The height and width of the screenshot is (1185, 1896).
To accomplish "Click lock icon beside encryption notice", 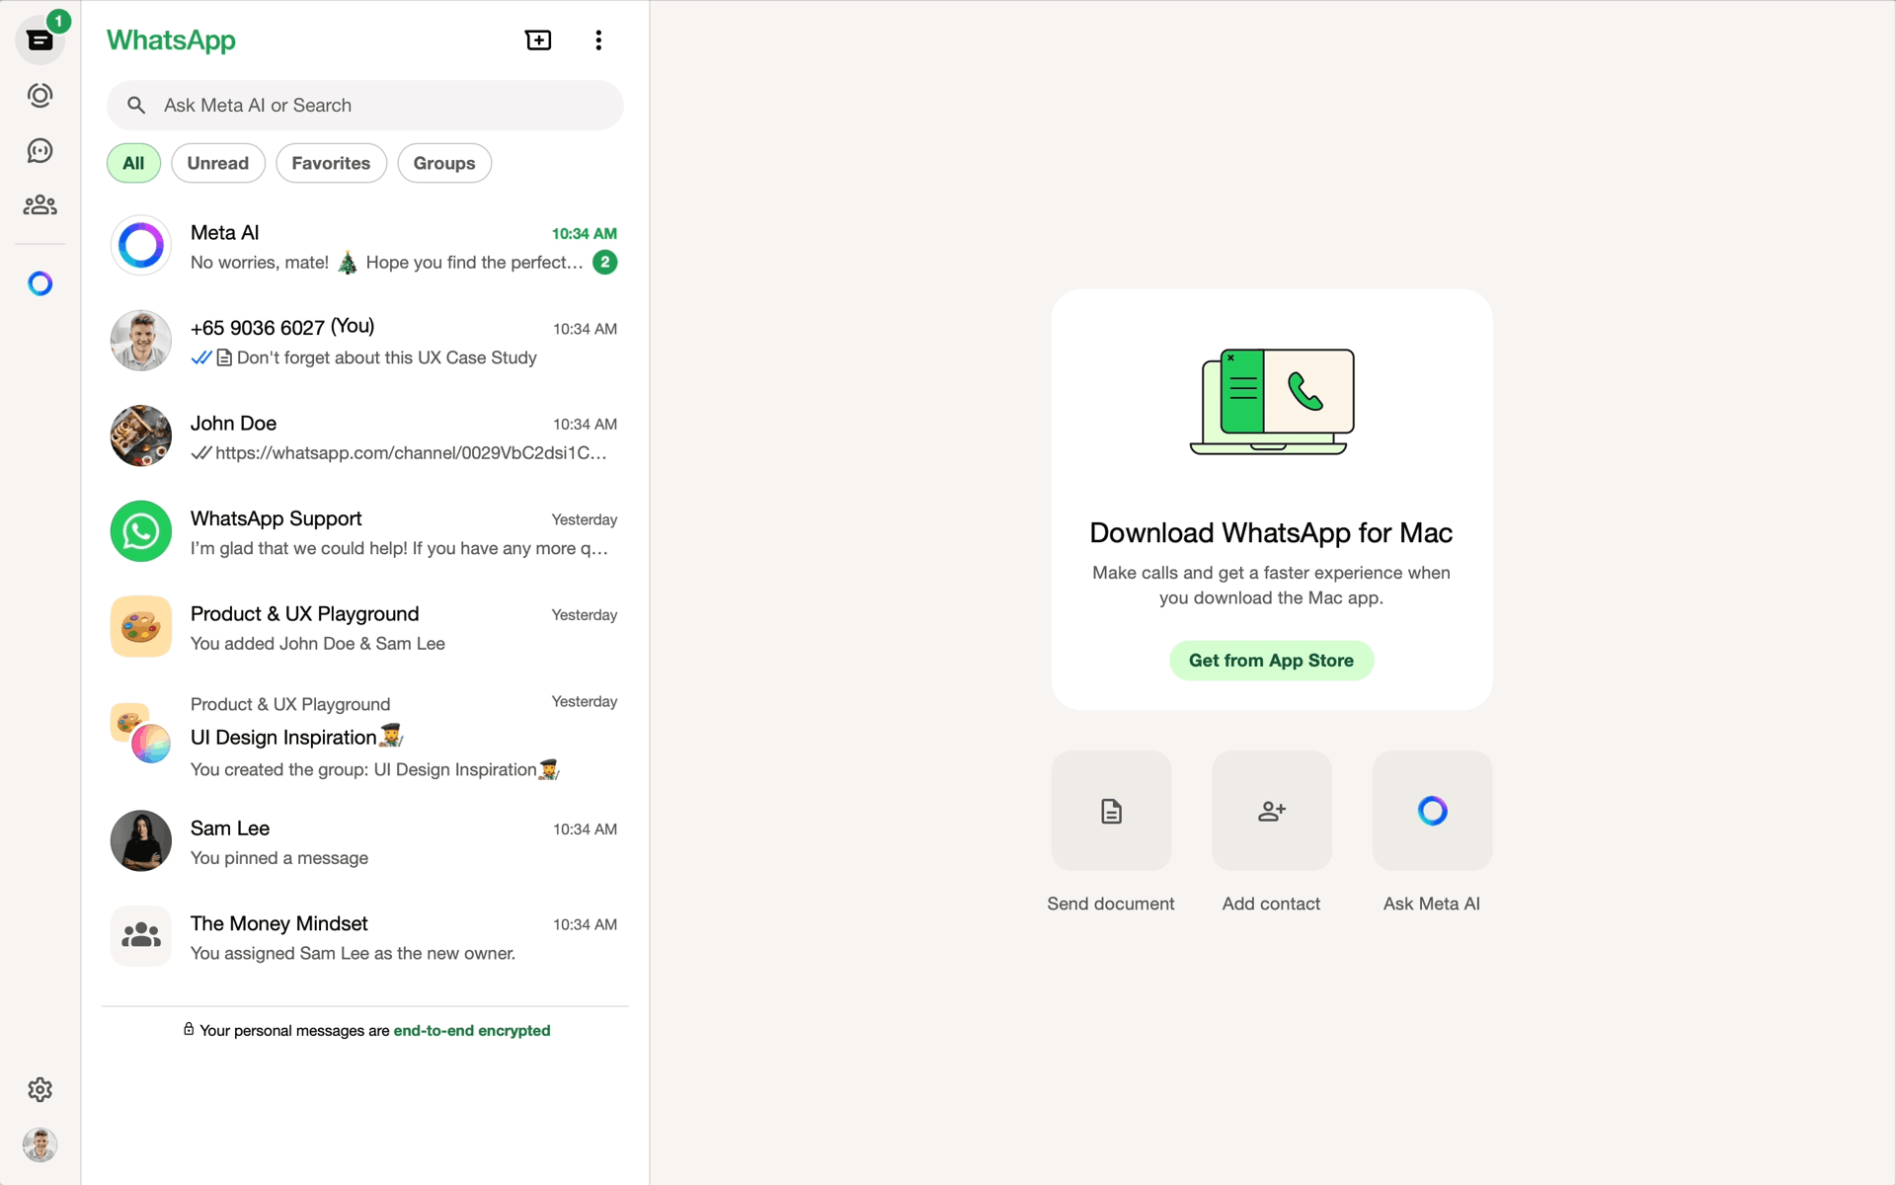I will tap(189, 1029).
